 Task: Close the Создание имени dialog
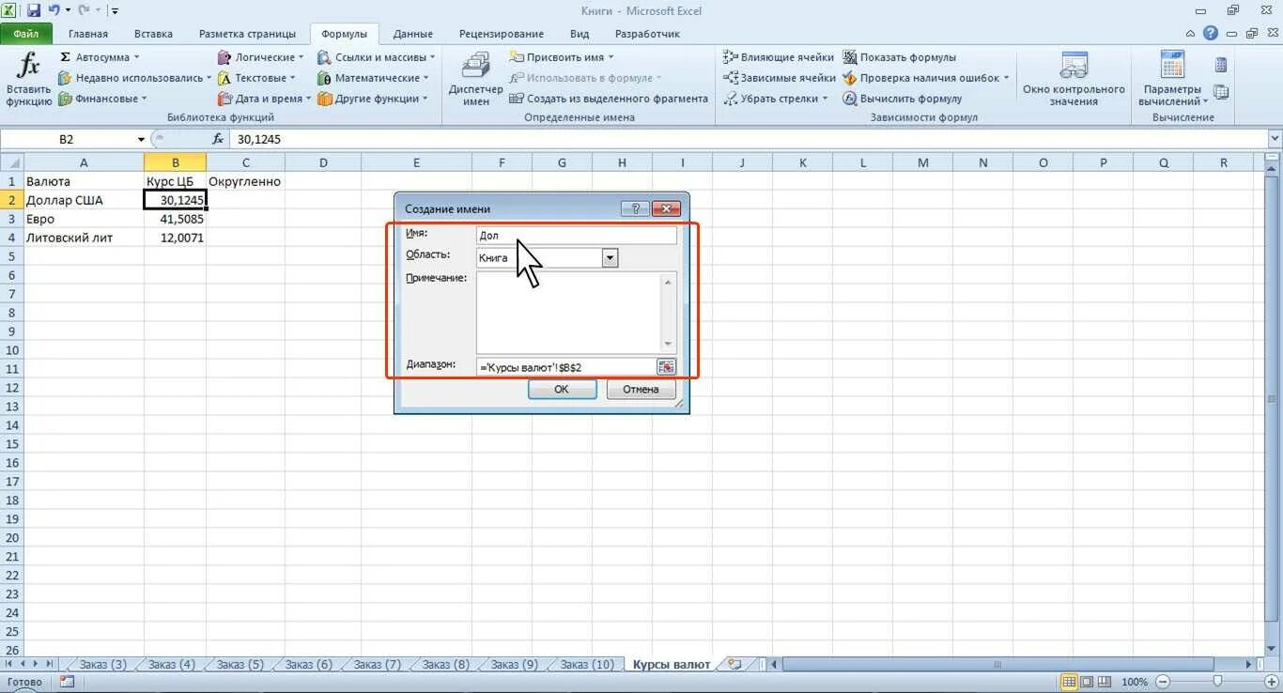pyautogui.click(x=665, y=208)
